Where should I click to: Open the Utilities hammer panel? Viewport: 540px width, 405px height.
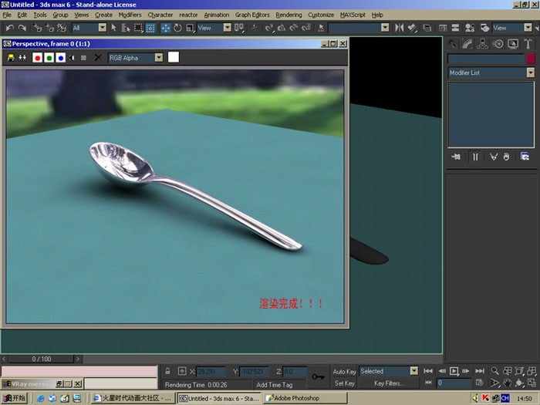tap(528, 44)
